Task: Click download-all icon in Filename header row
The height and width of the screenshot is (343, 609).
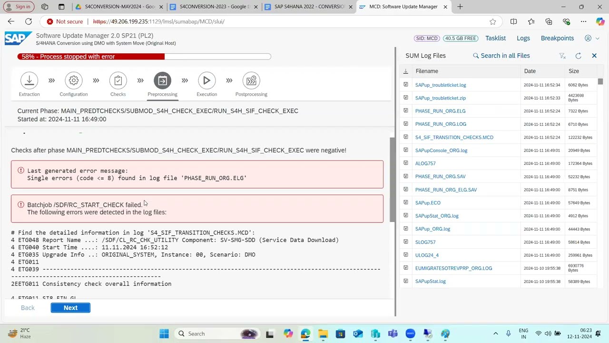Action: click(x=405, y=71)
